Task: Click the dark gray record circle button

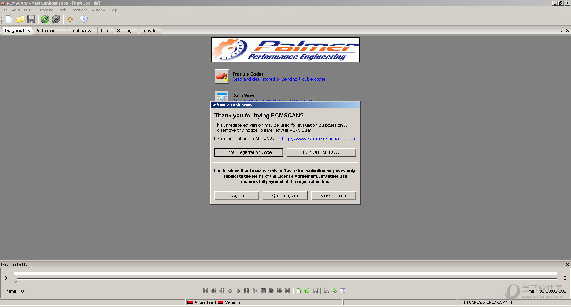Action: click(238, 291)
